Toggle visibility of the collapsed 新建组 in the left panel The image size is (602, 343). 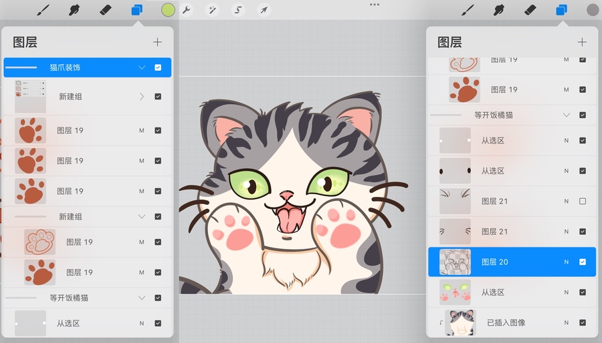pos(158,97)
